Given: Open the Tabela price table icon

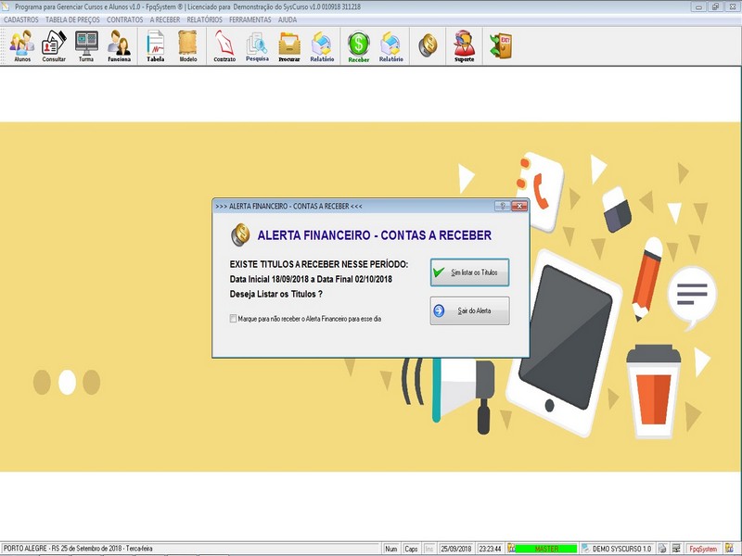Looking at the screenshot, I should 155,45.
